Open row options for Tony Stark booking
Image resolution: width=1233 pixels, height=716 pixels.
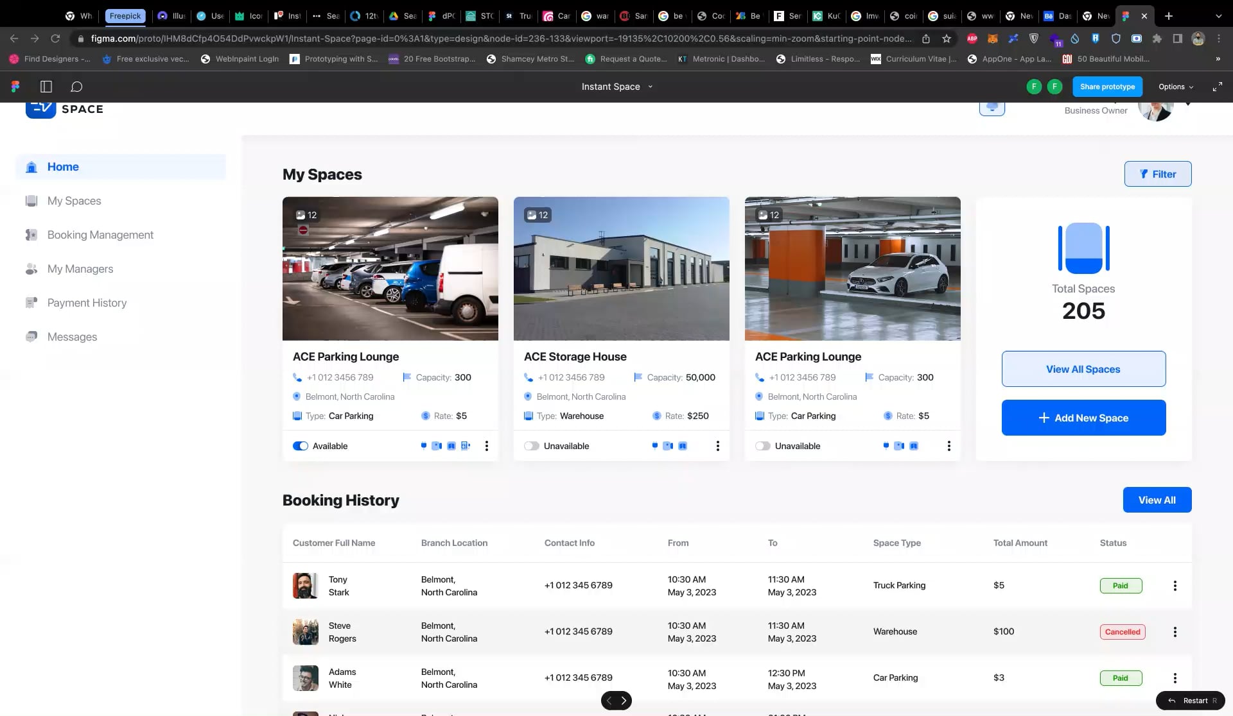tap(1175, 586)
